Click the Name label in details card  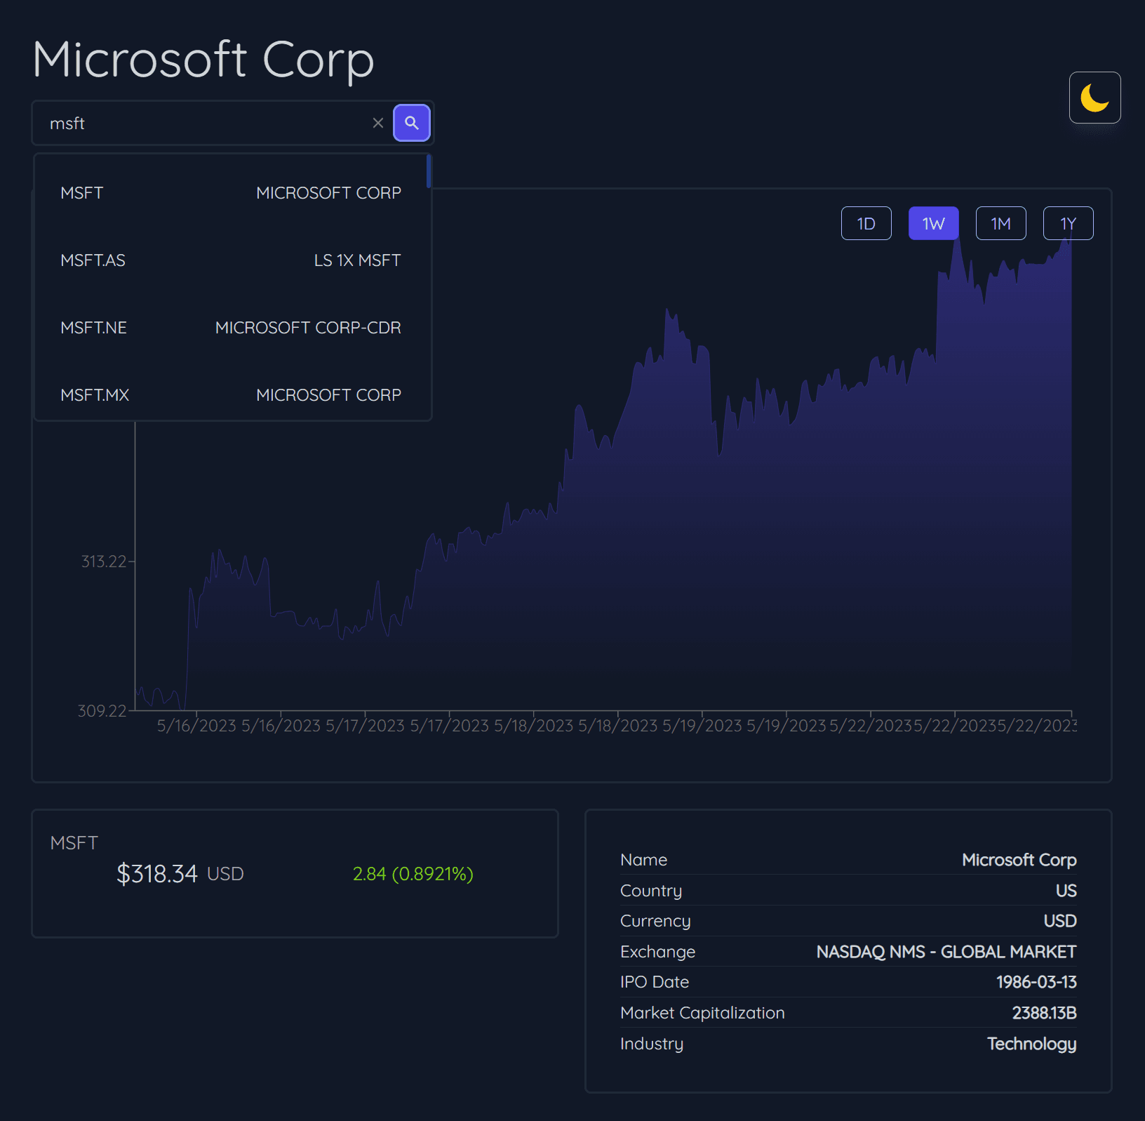pos(643,860)
